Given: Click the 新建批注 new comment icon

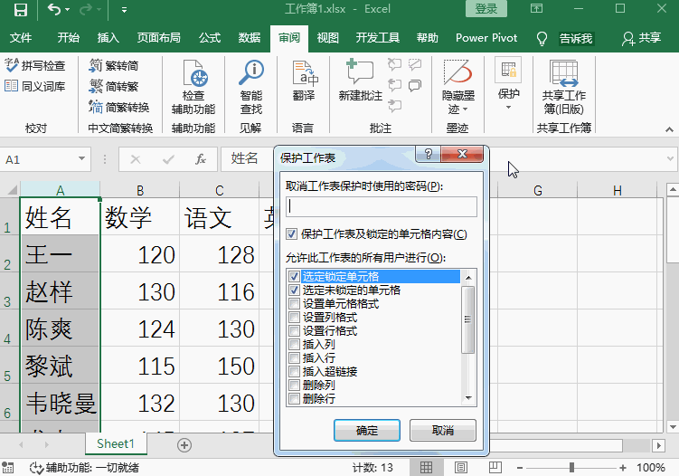Looking at the screenshot, I should 360,72.
